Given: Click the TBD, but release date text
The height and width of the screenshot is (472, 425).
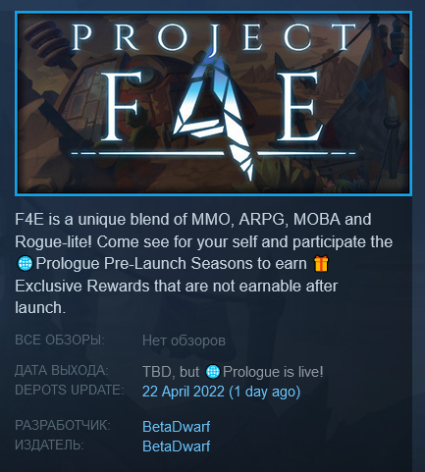Looking at the screenshot, I should [171, 372].
